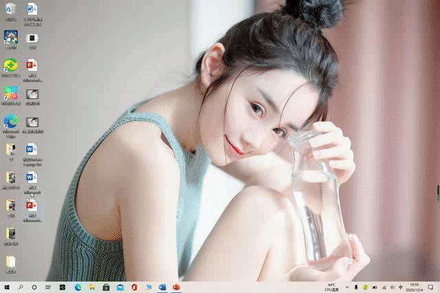Open the Action Center notification icon
Viewport: 440px width, 293px height.
[430, 287]
